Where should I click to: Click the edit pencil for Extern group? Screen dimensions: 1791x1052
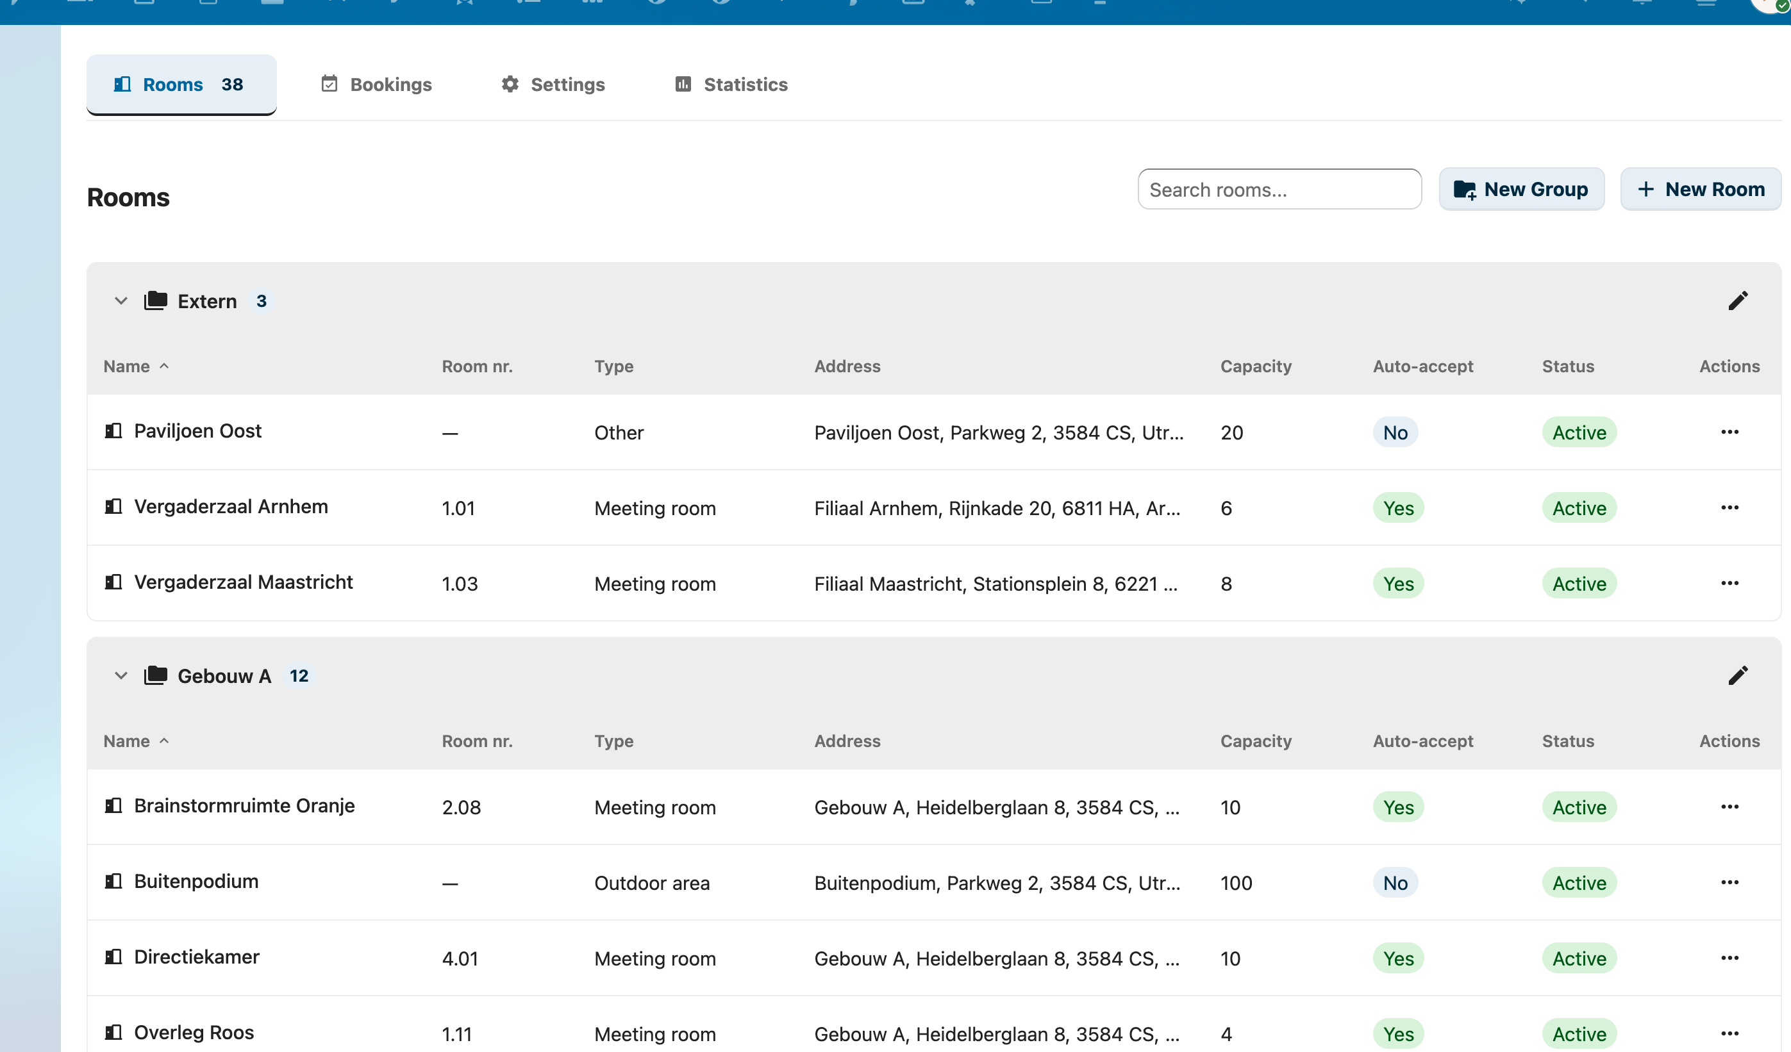[x=1737, y=301]
